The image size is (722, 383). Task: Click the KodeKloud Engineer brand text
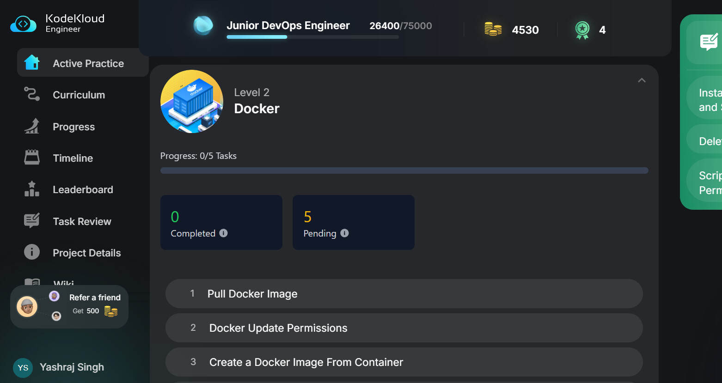pos(75,23)
